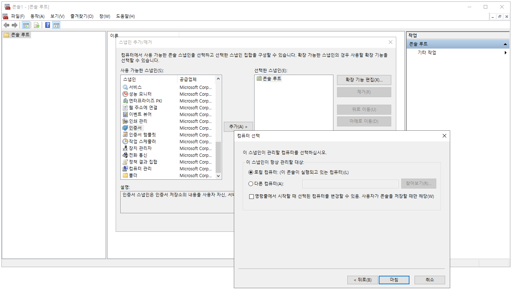Click the 찾아보기(R)... button
The image size is (513, 290).
(x=419, y=184)
